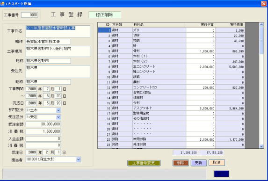Click the 取消 button
This screenshot has width=268, height=181.
coord(217,163)
